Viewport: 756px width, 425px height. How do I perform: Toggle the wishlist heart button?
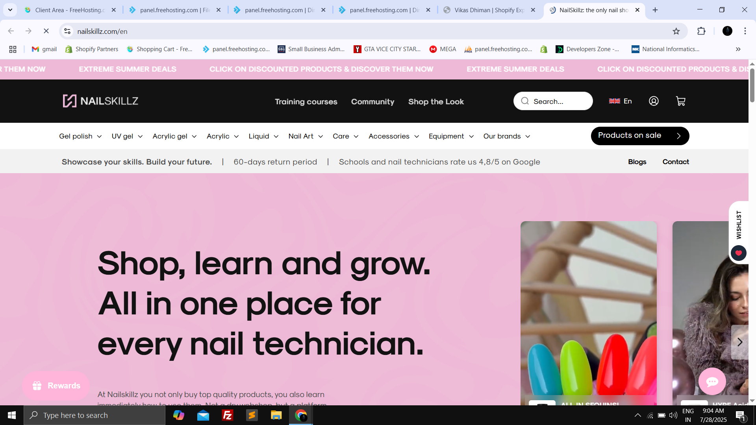coord(738,253)
